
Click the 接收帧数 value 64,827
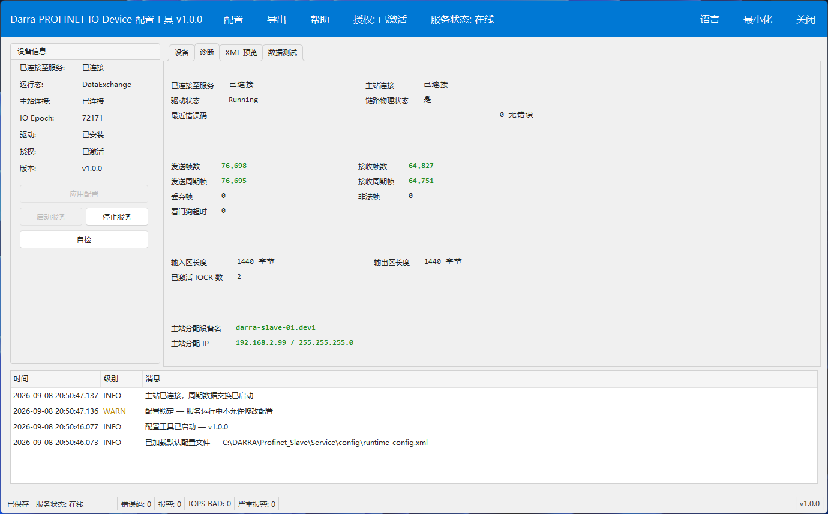[421, 166]
